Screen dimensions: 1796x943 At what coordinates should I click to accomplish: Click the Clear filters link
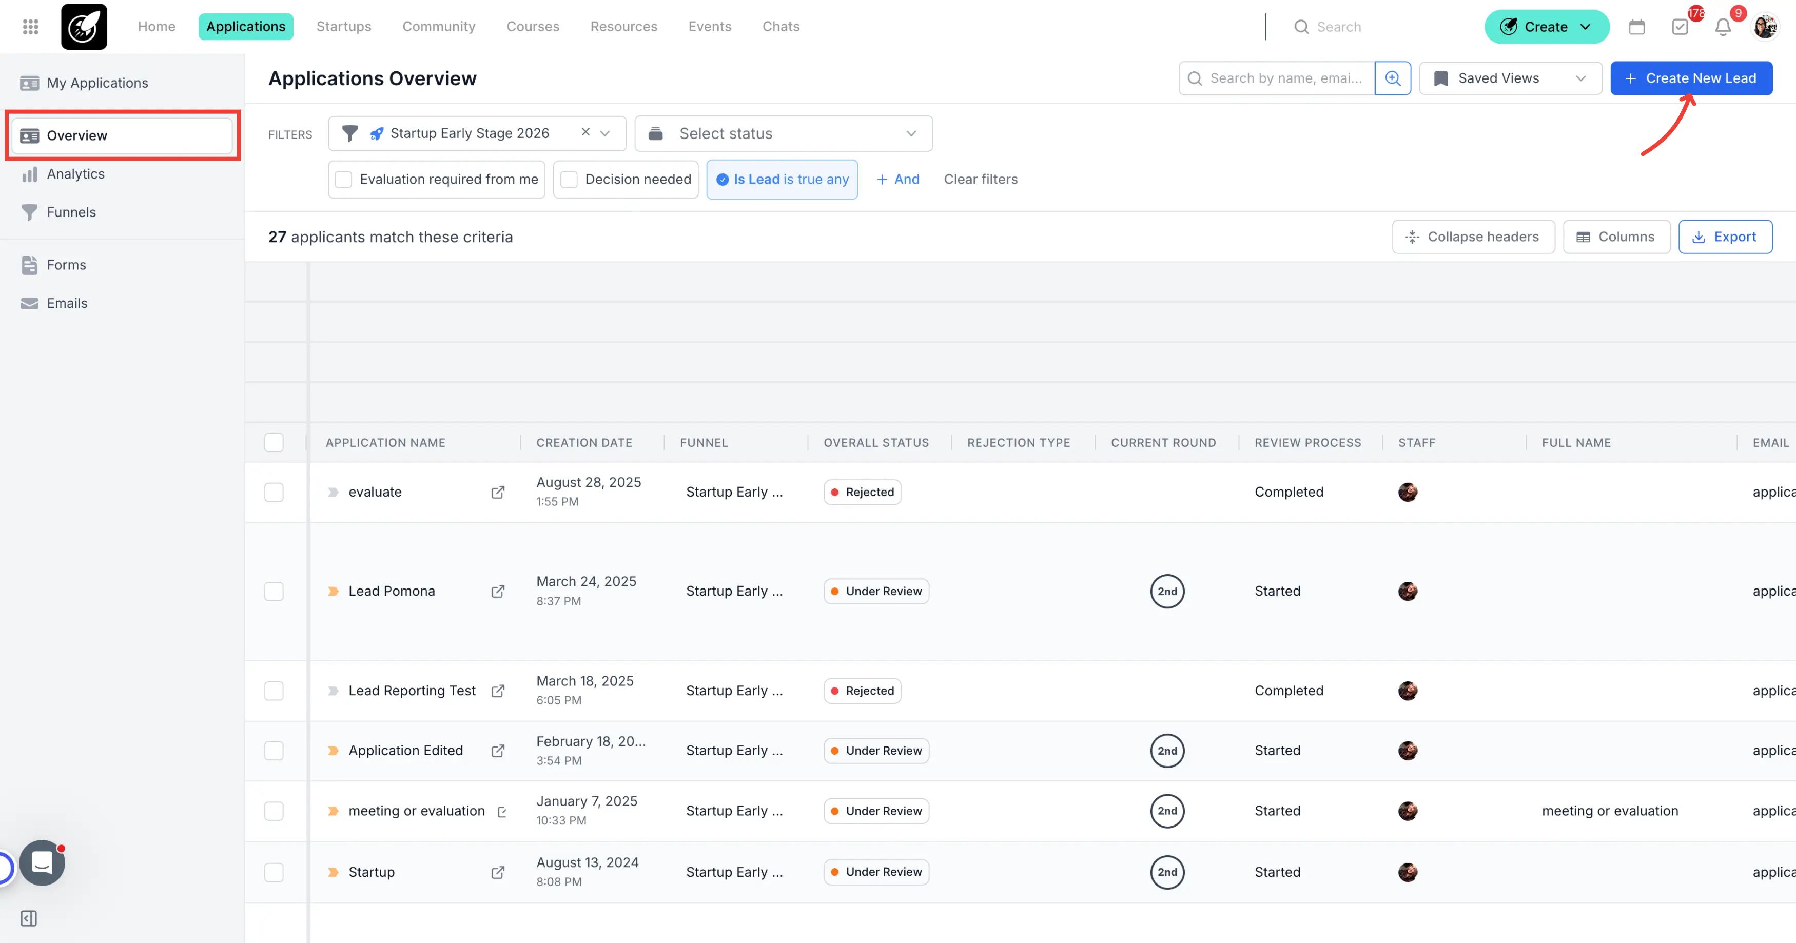pos(980,179)
